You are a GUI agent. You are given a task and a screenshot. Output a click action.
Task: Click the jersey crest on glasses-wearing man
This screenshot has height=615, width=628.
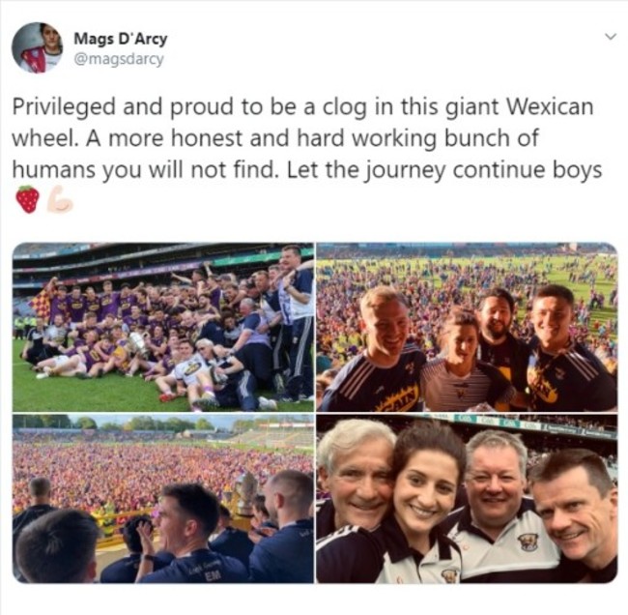[528, 542]
